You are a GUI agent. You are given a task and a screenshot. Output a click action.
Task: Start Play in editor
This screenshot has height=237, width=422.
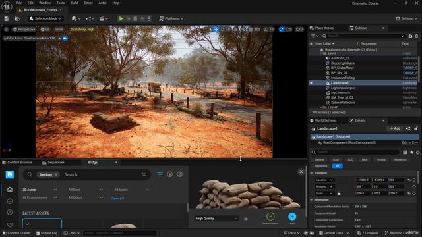[121, 18]
